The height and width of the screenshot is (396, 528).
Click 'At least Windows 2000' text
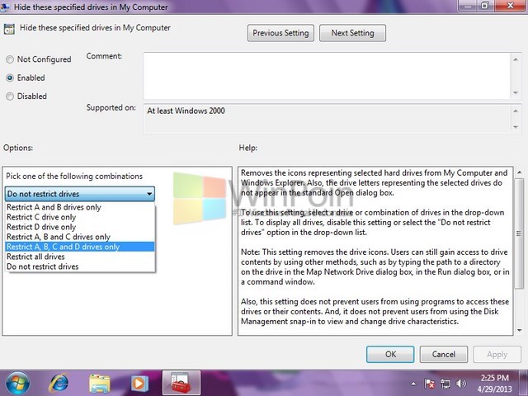click(186, 111)
